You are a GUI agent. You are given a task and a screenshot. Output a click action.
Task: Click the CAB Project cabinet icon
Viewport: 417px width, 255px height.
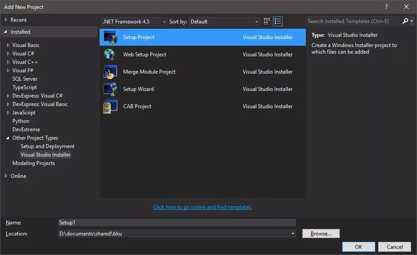click(110, 106)
